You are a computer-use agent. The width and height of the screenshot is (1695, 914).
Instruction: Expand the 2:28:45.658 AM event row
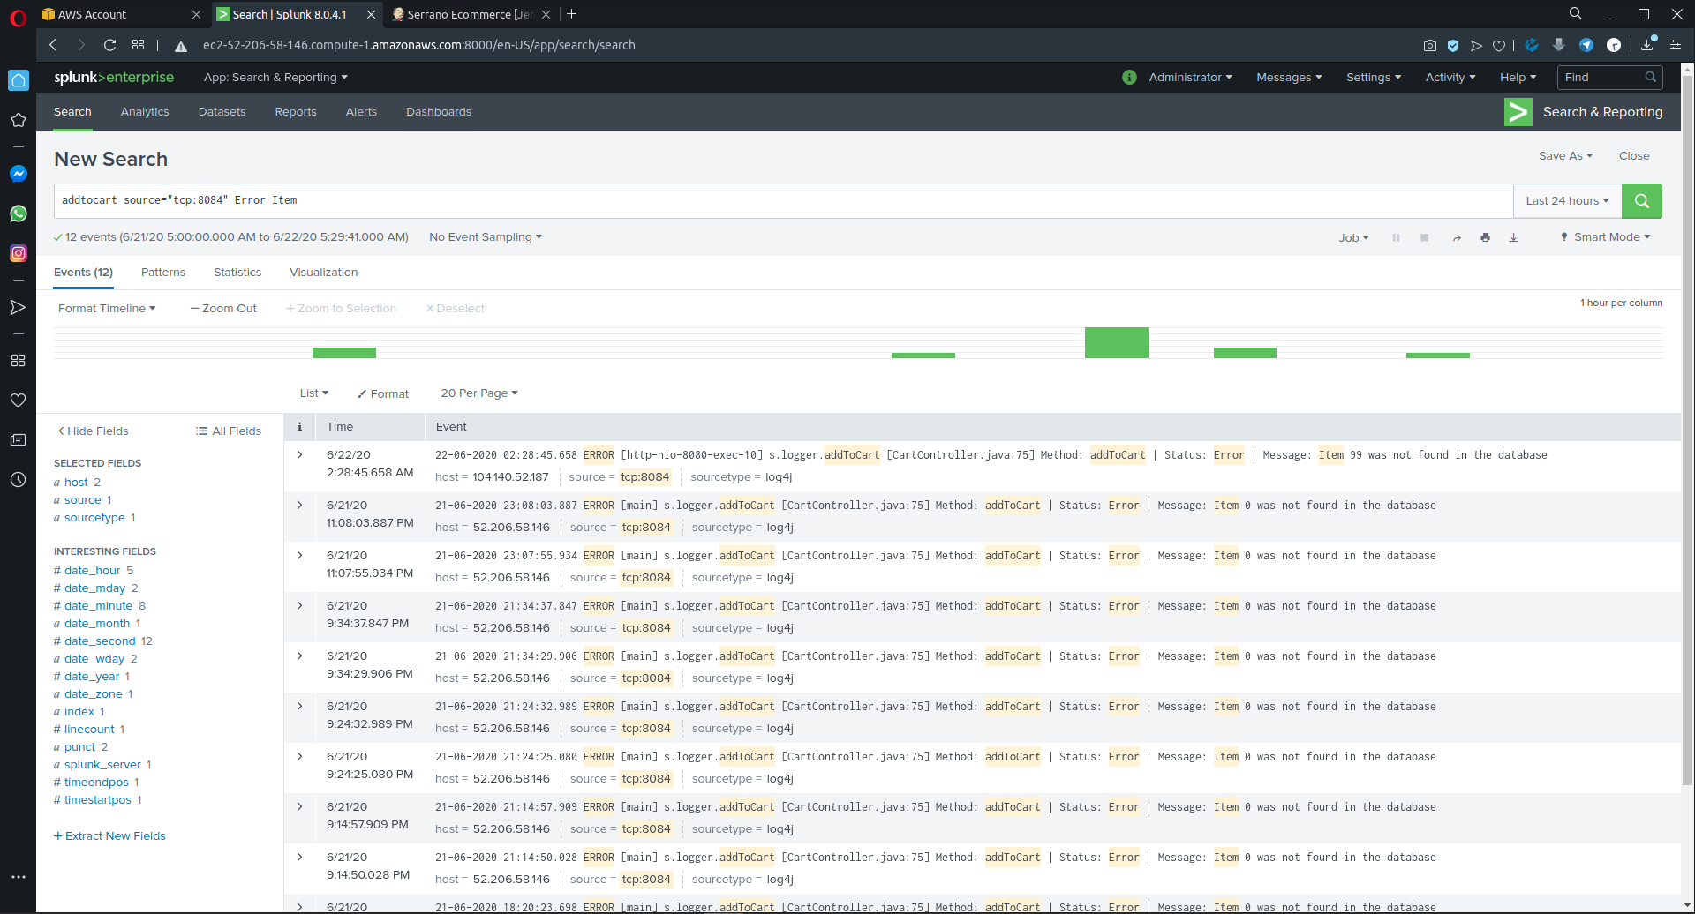299,455
